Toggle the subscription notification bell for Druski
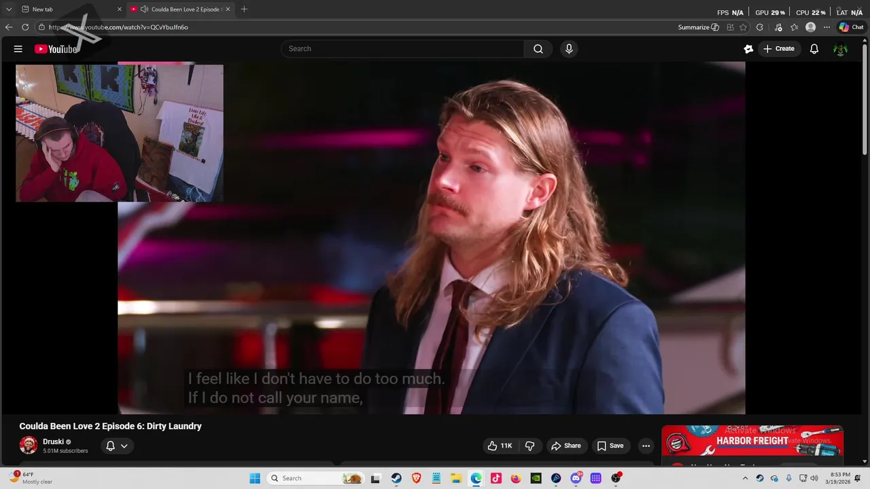Screen dimensions: 870x489 click(x=110, y=446)
